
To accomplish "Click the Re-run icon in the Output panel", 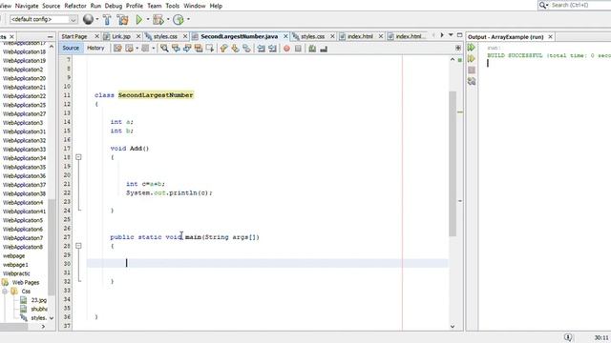I will (472, 48).
